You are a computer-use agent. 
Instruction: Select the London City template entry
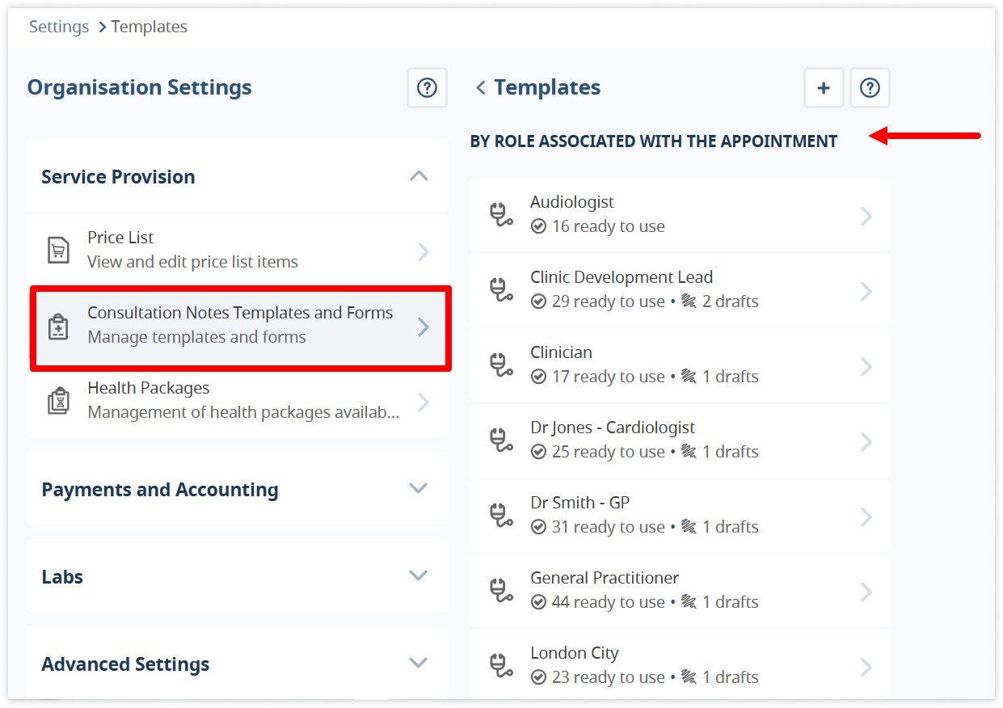(680, 664)
